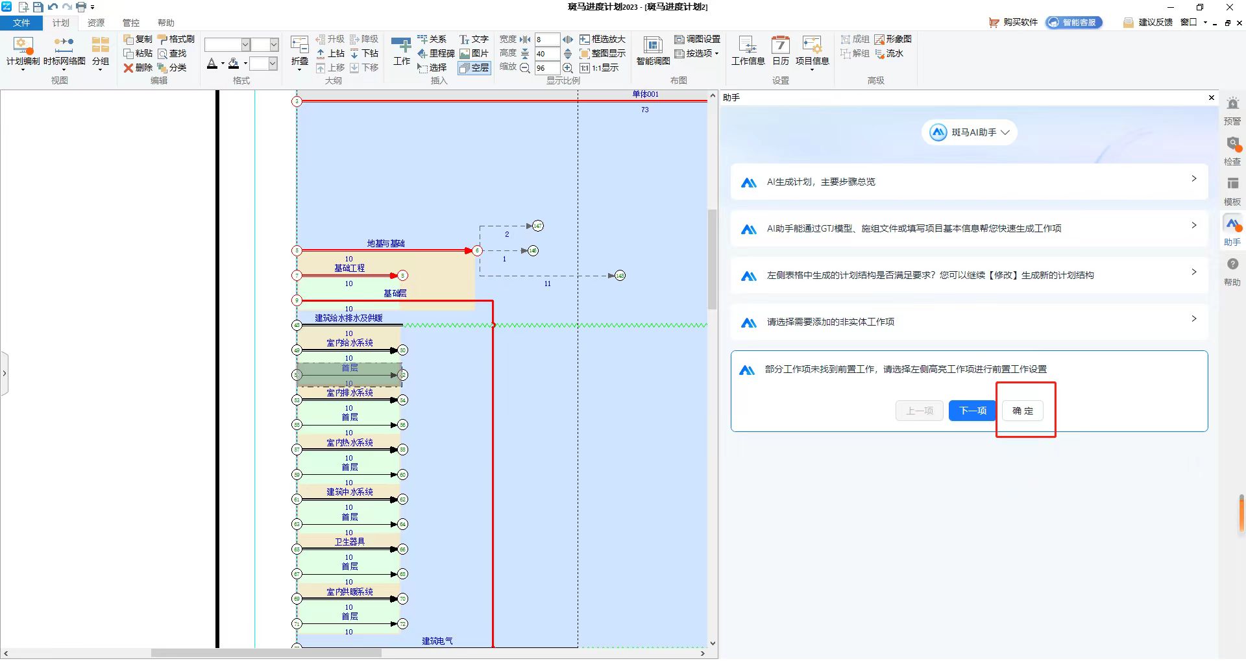Screen dimensions: 1246x661
Task: Open 智能客服 support
Action: tap(1074, 22)
